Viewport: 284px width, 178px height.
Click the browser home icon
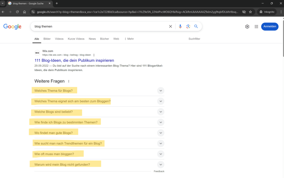point(24,12)
